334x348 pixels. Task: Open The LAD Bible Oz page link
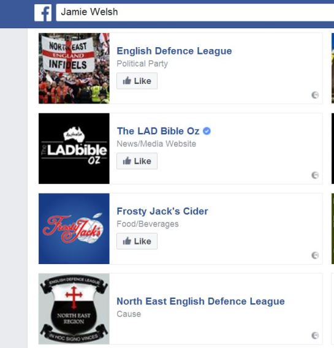click(x=158, y=131)
